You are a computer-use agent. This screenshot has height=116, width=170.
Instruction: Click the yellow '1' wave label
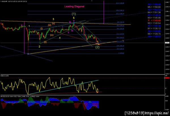pos(29,26)
